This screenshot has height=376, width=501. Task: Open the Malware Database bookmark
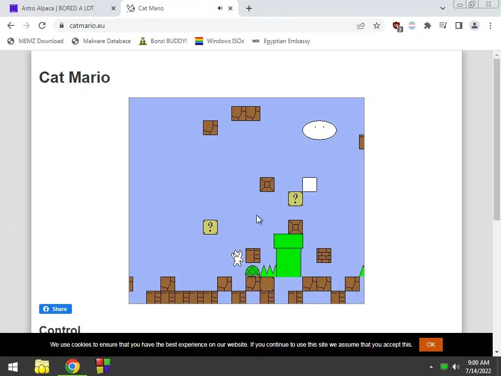point(101,41)
